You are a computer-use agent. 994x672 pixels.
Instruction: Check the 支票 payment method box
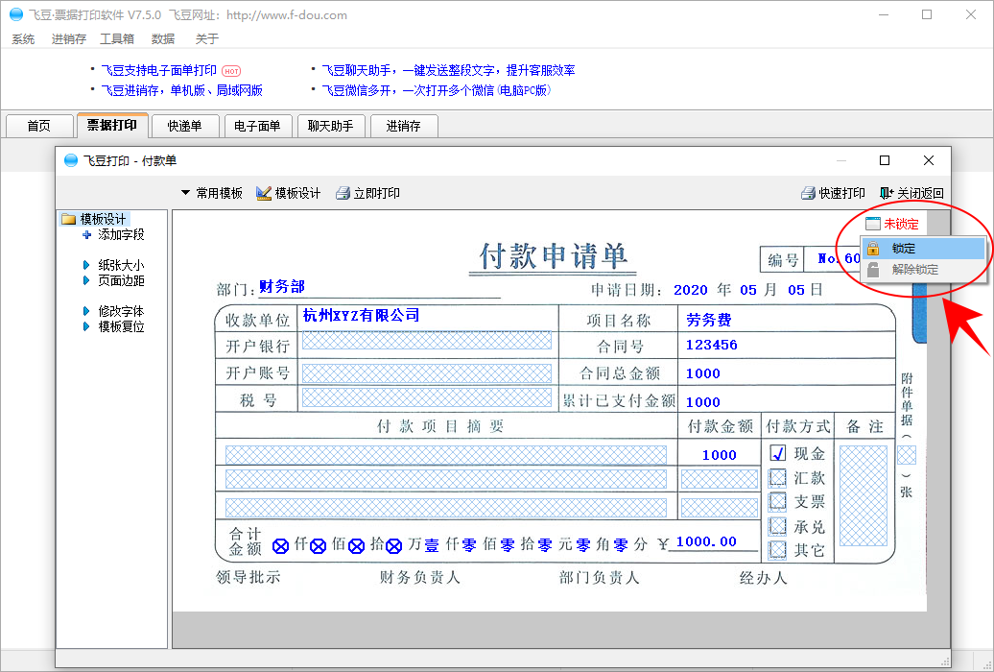pos(778,501)
